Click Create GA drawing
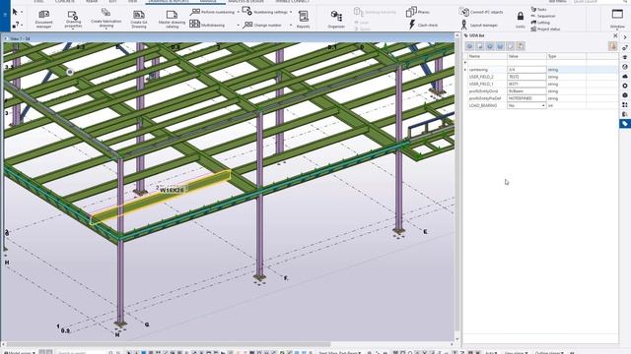This screenshot has height=354, width=631. tap(139, 19)
